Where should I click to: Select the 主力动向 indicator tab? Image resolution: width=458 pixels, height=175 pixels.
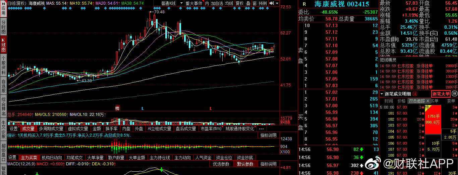pyautogui.click(x=183, y=158)
